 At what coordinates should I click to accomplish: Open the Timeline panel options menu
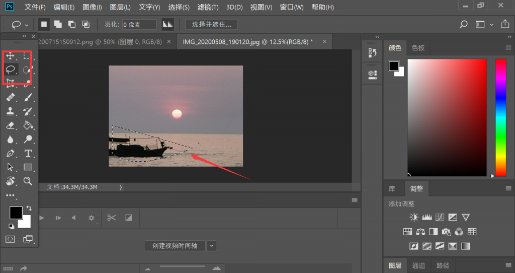click(355, 200)
